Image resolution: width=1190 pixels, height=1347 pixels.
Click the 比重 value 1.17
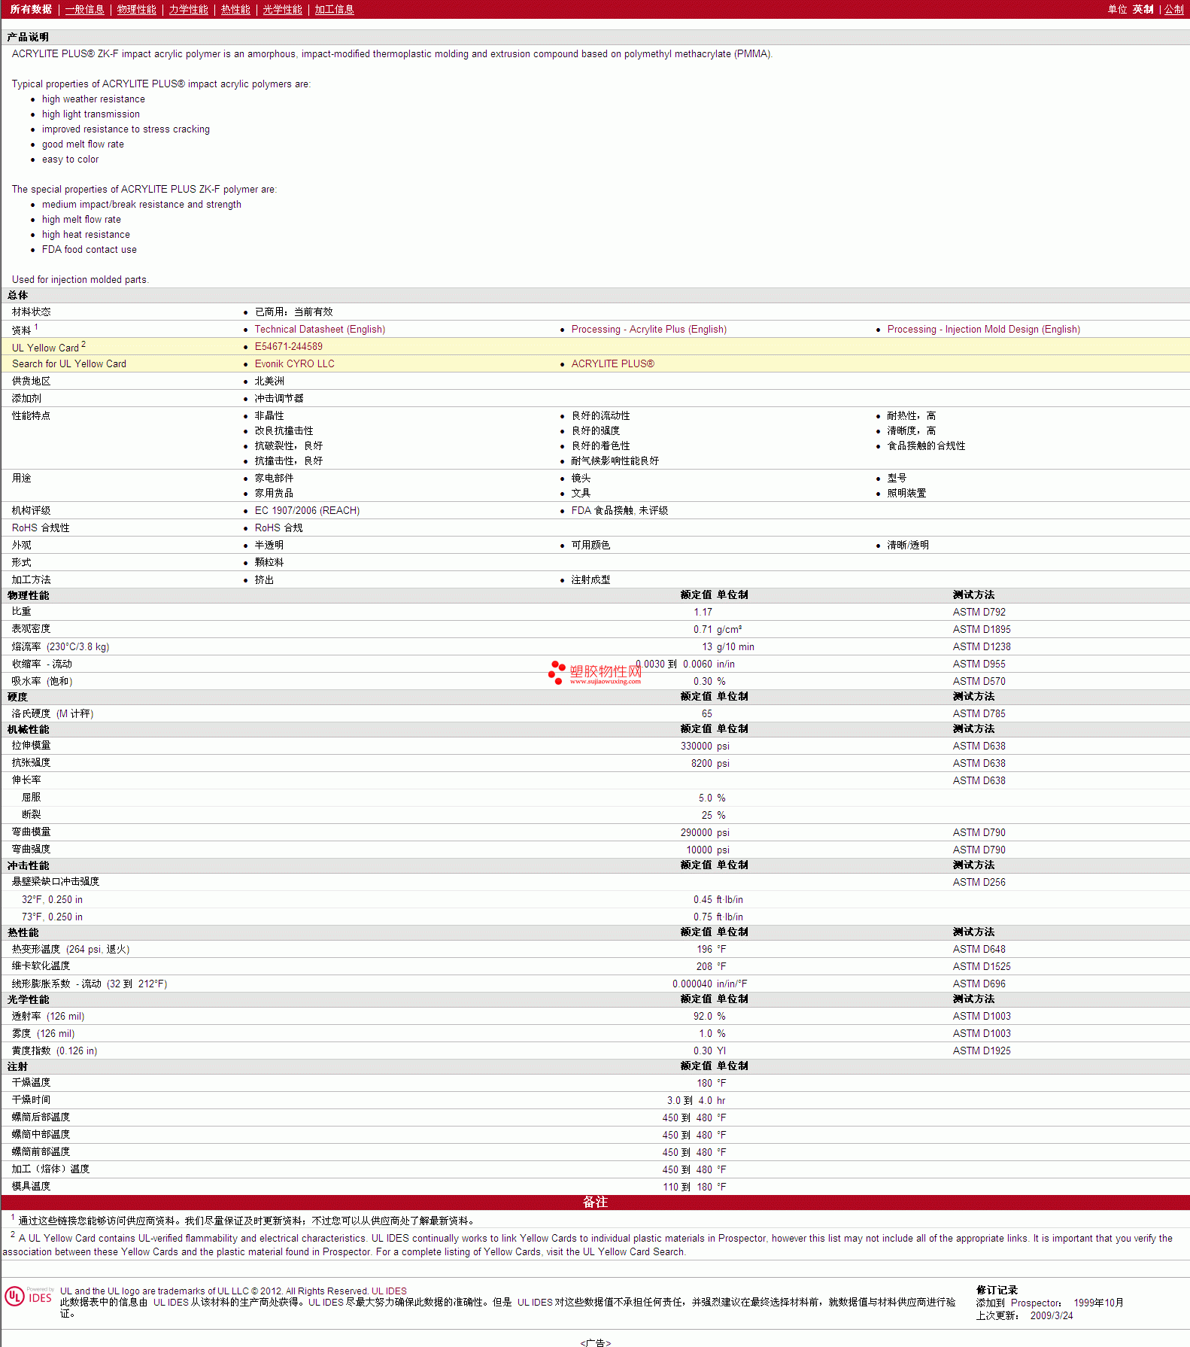(x=703, y=612)
